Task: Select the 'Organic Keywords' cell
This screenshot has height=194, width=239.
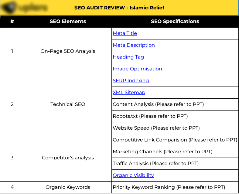Action: 68,187
